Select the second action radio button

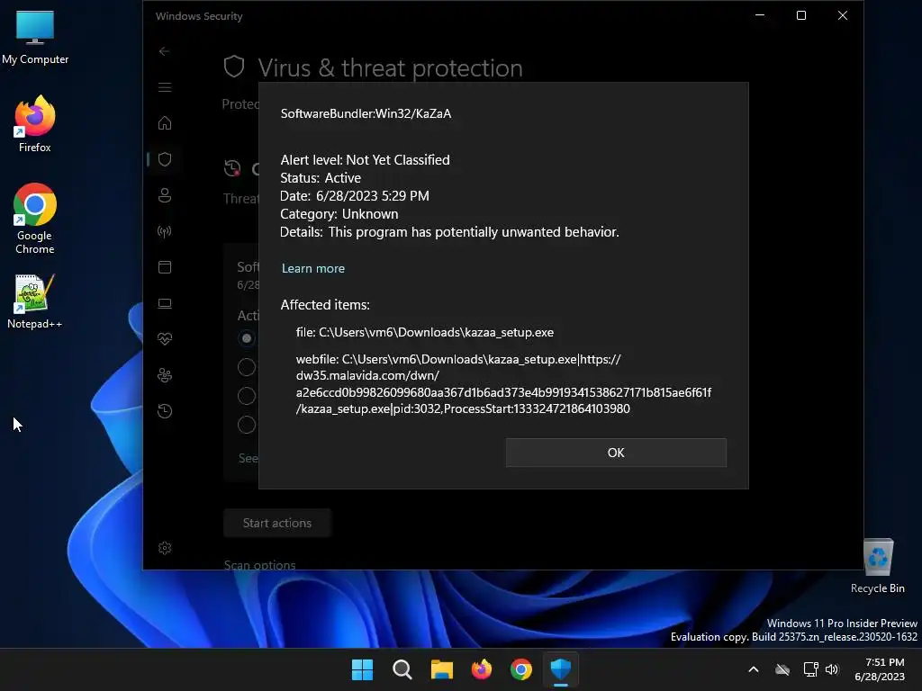(247, 367)
